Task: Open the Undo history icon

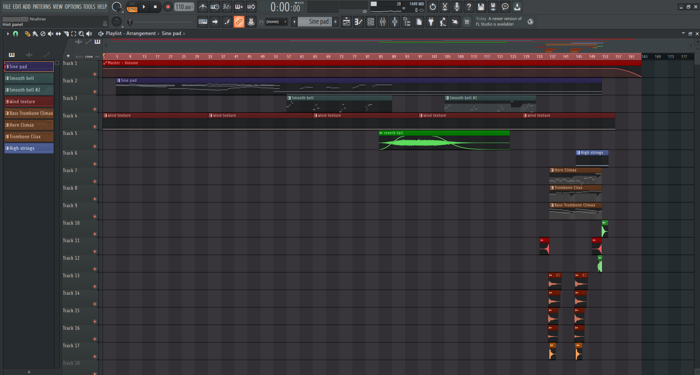Action: click(433, 7)
